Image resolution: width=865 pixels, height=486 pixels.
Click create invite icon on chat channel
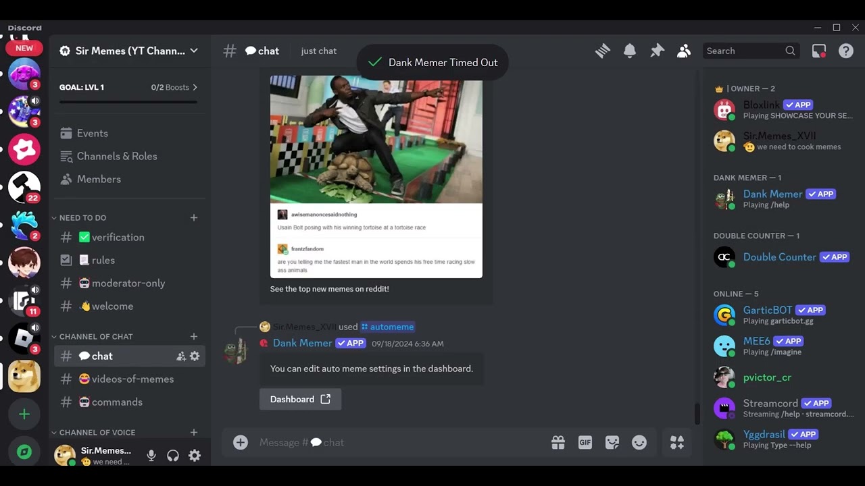(x=181, y=356)
